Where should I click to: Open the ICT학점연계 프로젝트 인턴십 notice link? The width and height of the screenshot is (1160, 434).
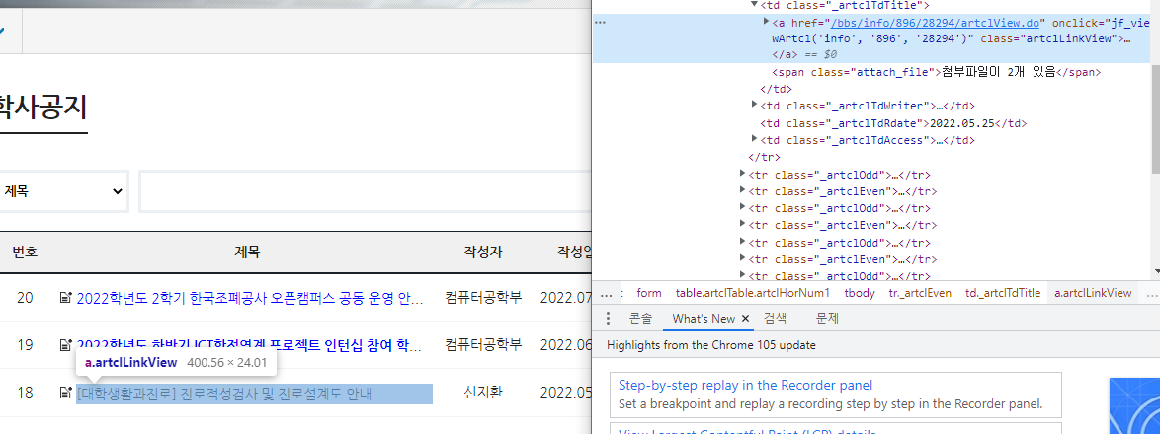click(250, 345)
